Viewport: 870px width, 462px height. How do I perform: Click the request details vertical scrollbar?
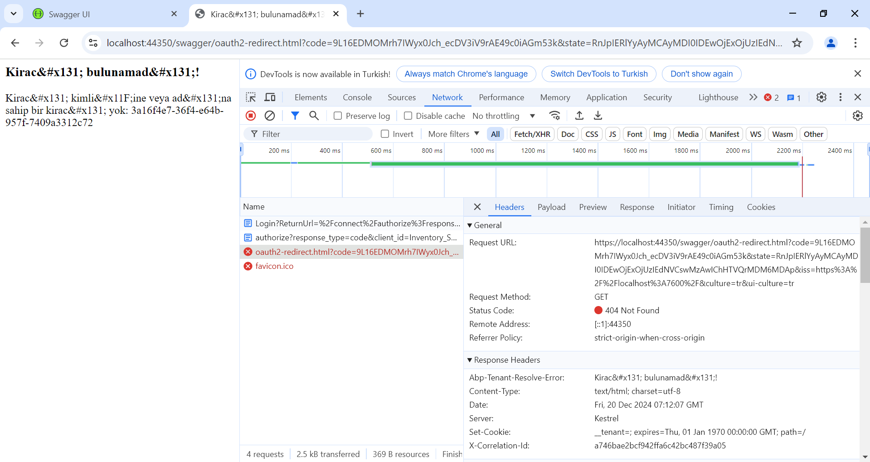tap(865, 255)
